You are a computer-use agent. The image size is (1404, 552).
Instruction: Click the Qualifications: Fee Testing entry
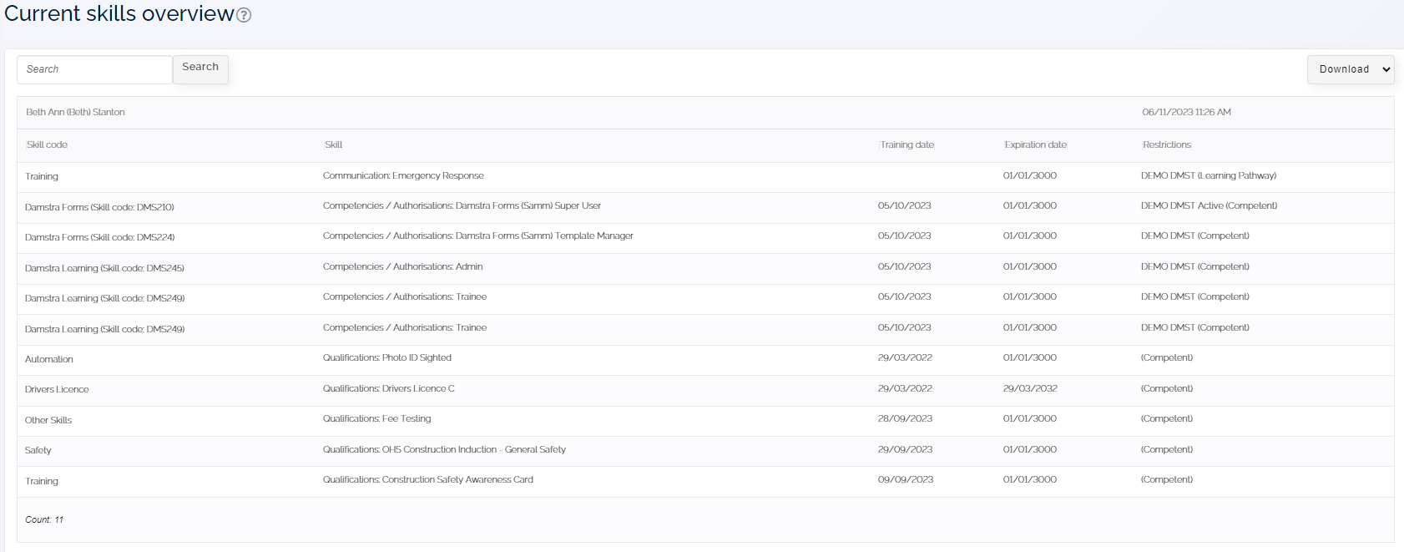[376, 419]
